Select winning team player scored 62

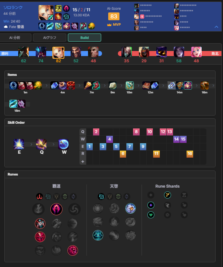pyautogui.click(x=23, y=52)
